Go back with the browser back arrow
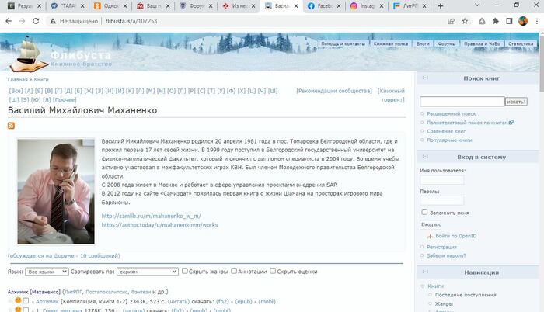The height and width of the screenshot is (312, 544). point(9,21)
